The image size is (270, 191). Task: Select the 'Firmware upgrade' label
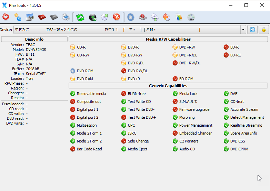pyautogui.click(x=194, y=109)
